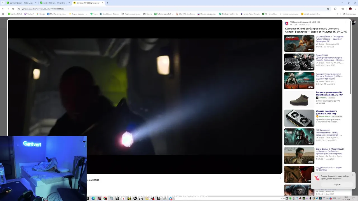This screenshot has width=358, height=201.
Task: Click the taskbar clock showing 10:06
Action: (347, 198)
